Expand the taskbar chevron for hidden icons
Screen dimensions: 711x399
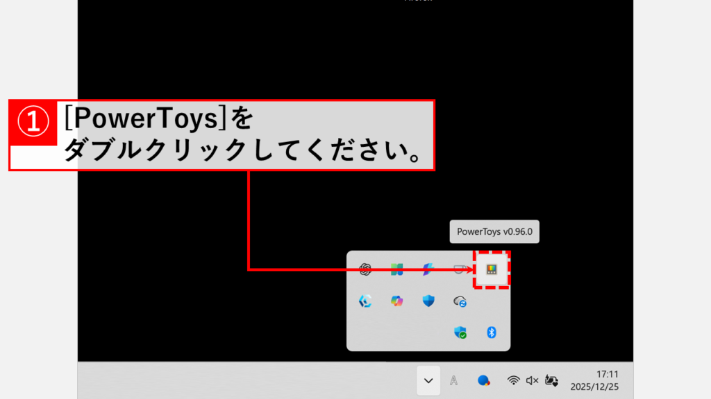(x=428, y=380)
